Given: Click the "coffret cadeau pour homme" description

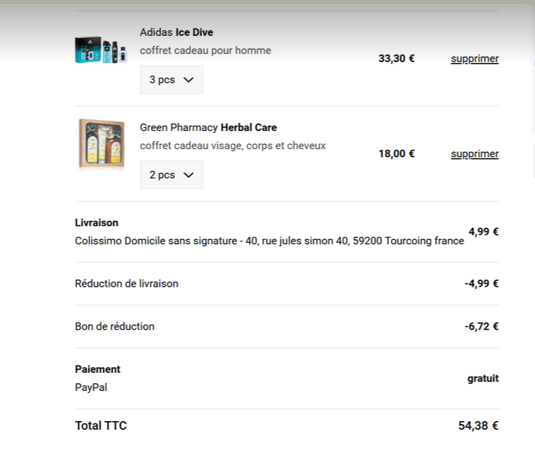Looking at the screenshot, I should tap(205, 50).
